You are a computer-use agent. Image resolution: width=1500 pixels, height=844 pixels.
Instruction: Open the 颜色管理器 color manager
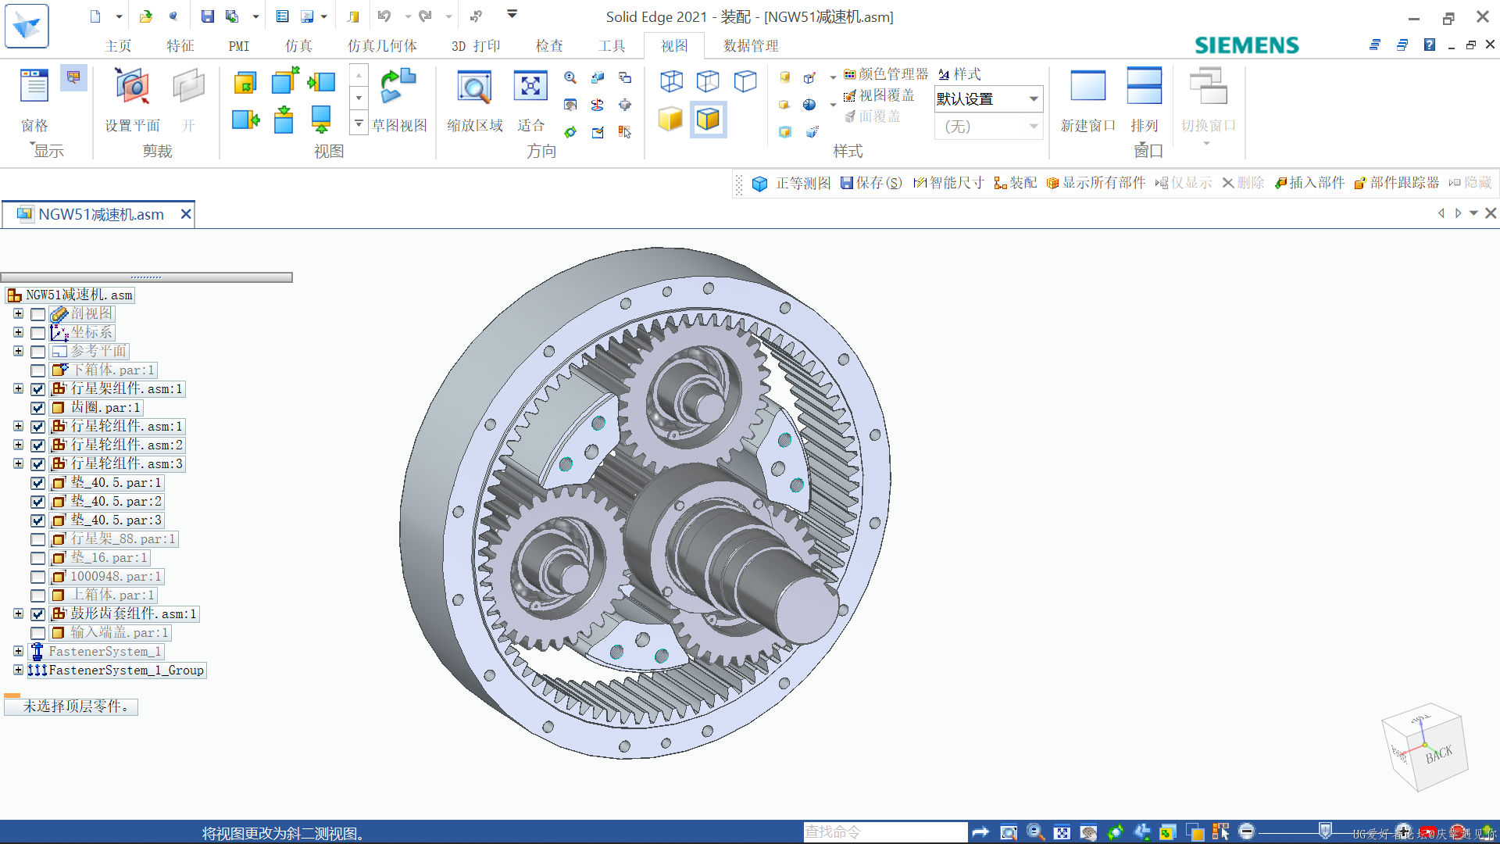[x=886, y=73]
